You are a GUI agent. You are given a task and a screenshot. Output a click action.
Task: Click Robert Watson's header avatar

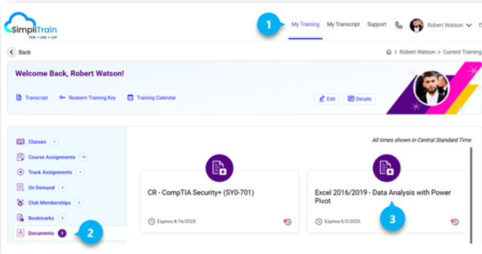click(x=417, y=25)
